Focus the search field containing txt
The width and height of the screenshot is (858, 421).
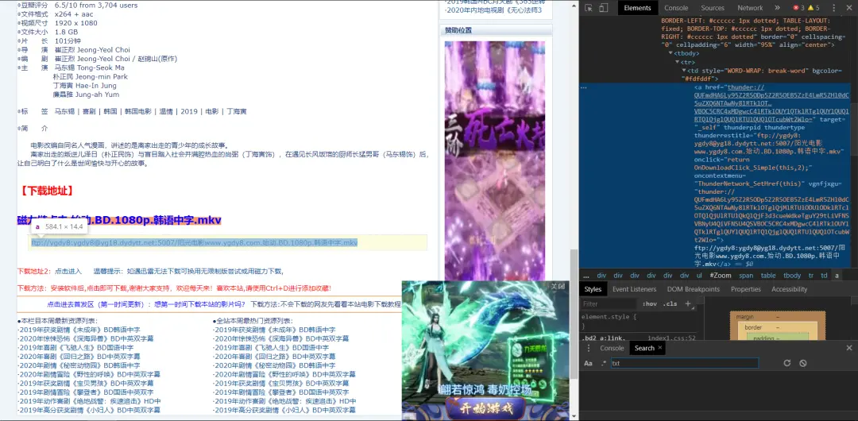(x=685, y=363)
